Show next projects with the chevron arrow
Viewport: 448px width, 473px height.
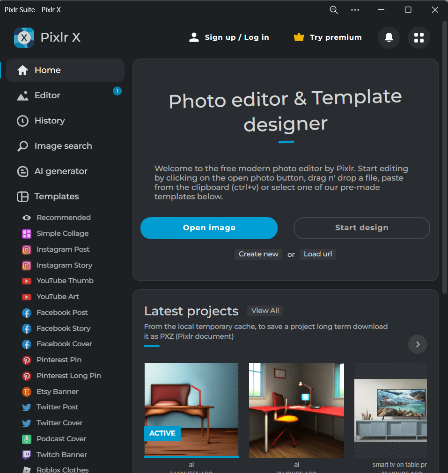coord(418,344)
